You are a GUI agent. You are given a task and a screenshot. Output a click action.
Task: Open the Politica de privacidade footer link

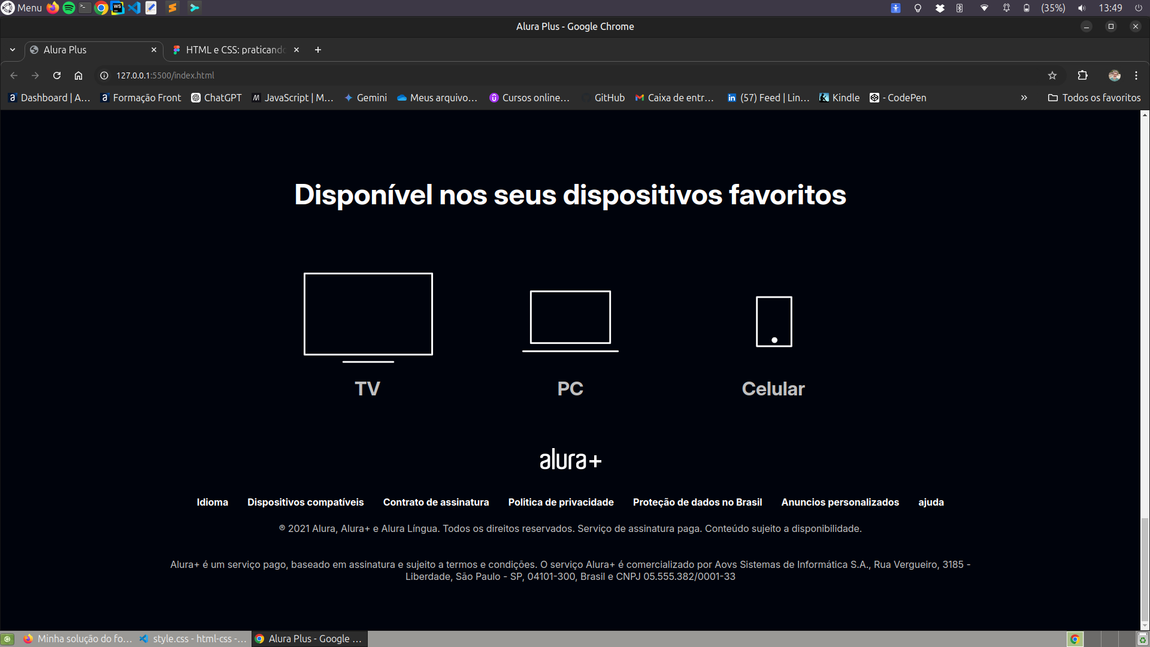click(561, 502)
